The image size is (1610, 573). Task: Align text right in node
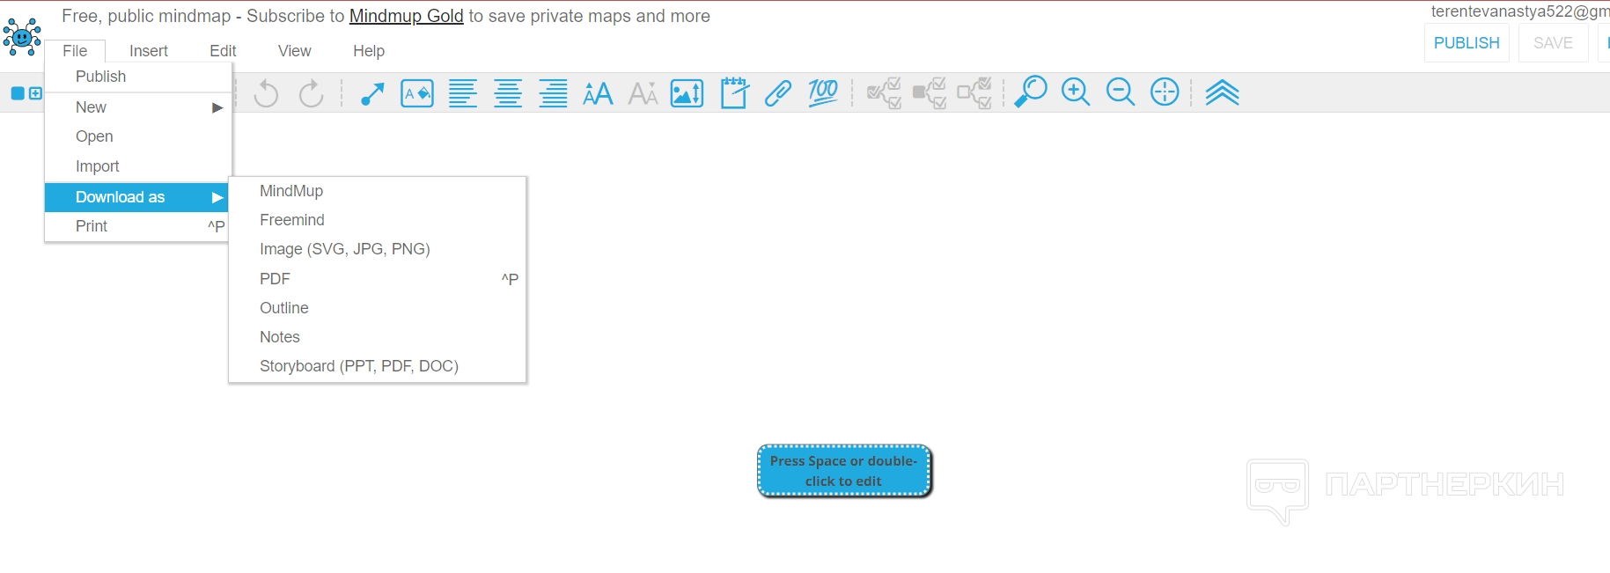pos(553,92)
